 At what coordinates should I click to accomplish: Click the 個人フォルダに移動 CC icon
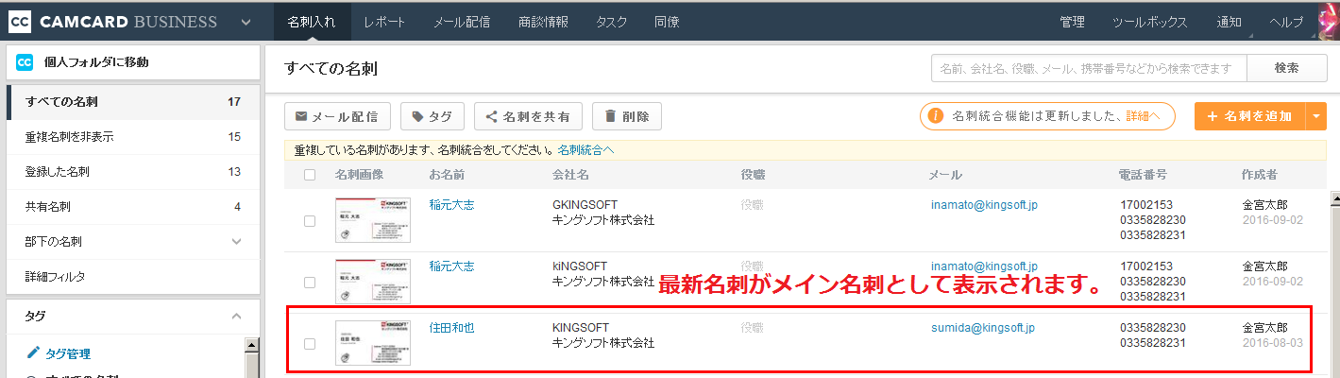25,62
